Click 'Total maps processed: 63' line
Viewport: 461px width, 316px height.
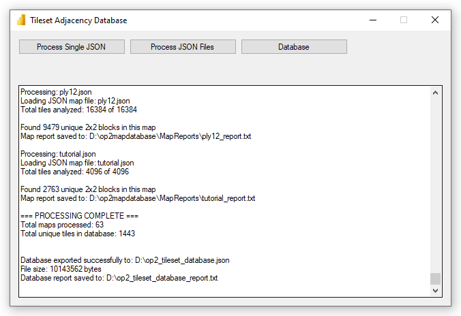click(x=62, y=225)
